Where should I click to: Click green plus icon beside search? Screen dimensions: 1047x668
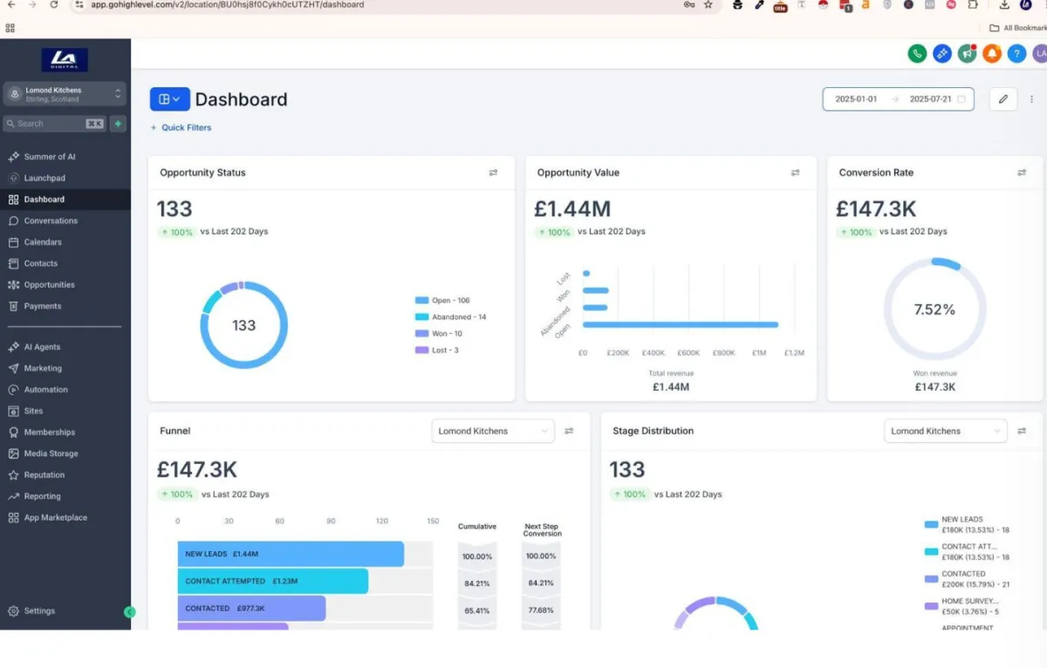coord(118,124)
